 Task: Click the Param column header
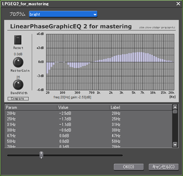31,108
